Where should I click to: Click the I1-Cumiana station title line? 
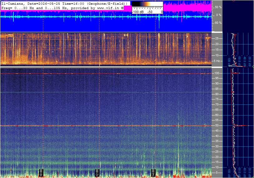(x=64, y=3)
